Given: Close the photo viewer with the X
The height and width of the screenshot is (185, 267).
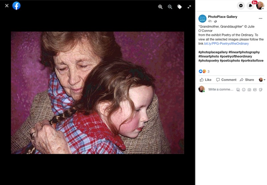Looking at the screenshot, I should click(x=7, y=6).
